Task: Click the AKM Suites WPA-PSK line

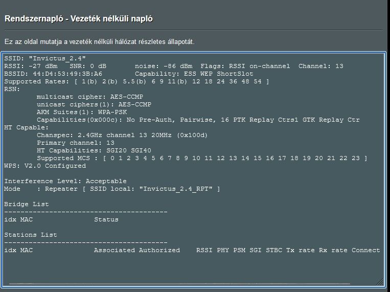Action: tap(82, 113)
